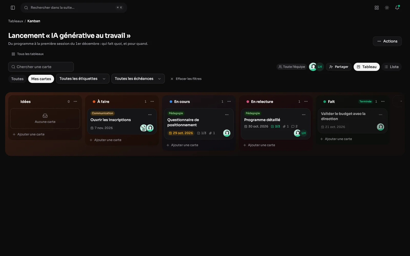This screenshot has height=256, width=410.
Task: Click the 29 oct. 2026 due date badge
Action: (x=181, y=133)
